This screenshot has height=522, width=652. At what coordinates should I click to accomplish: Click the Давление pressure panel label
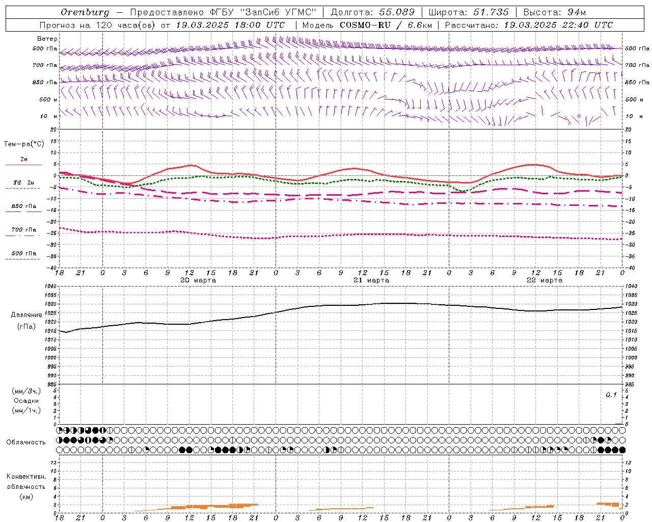(x=26, y=315)
